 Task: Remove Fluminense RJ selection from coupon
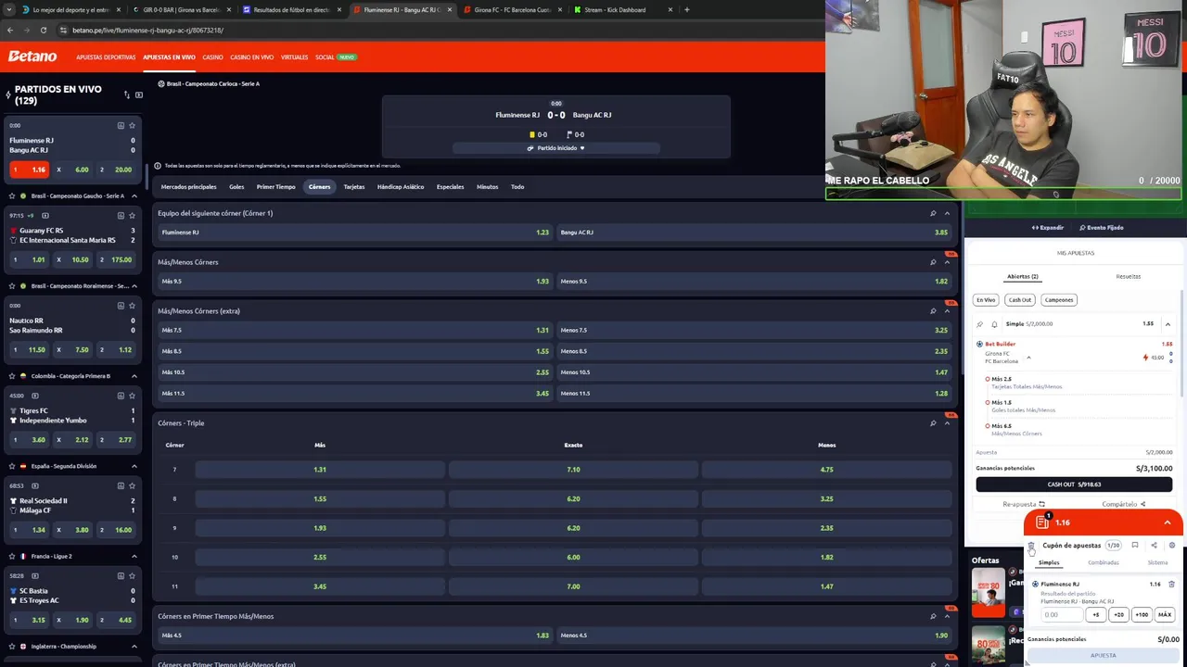coord(1171,585)
